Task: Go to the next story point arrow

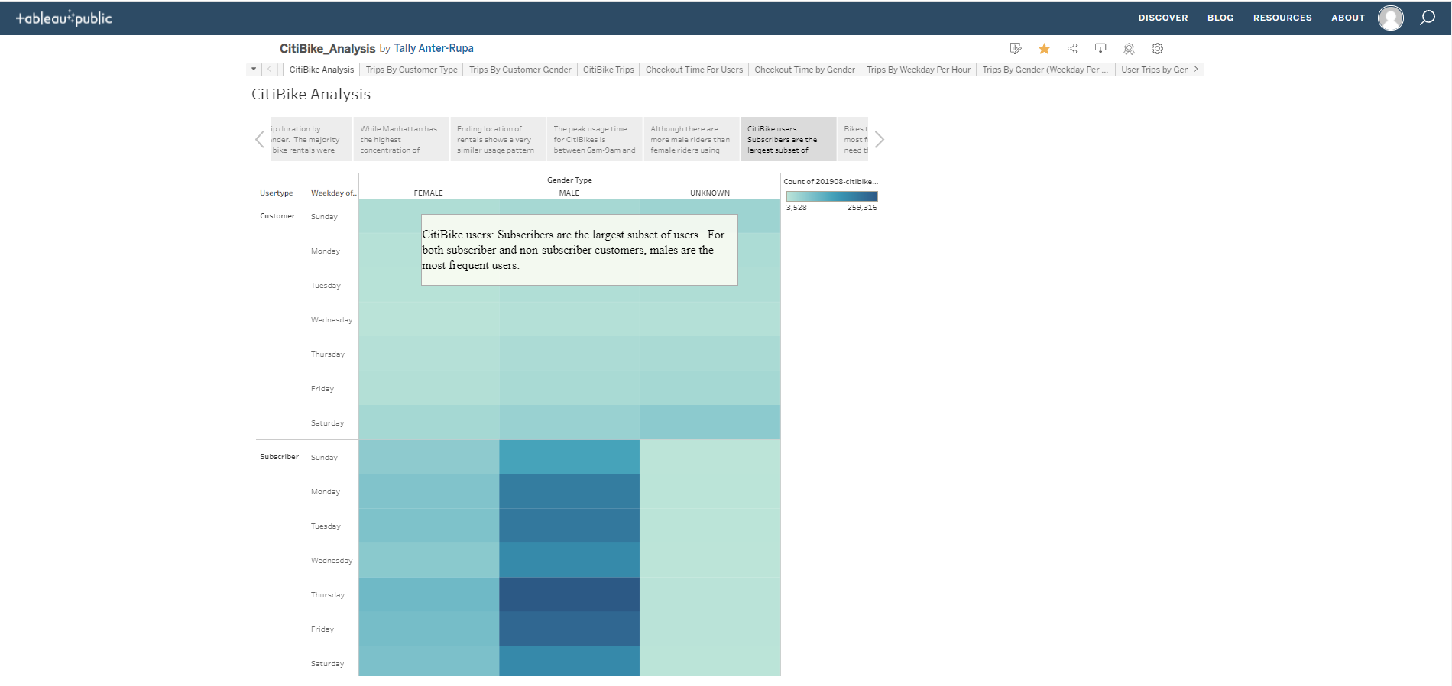Action: (880, 139)
